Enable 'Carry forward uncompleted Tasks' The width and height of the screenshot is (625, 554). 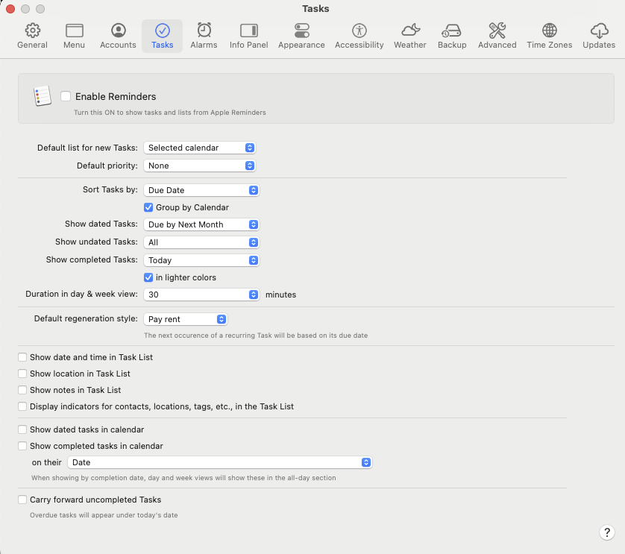coord(22,500)
